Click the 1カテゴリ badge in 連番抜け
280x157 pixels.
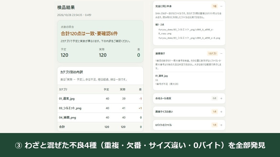(212, 53)
